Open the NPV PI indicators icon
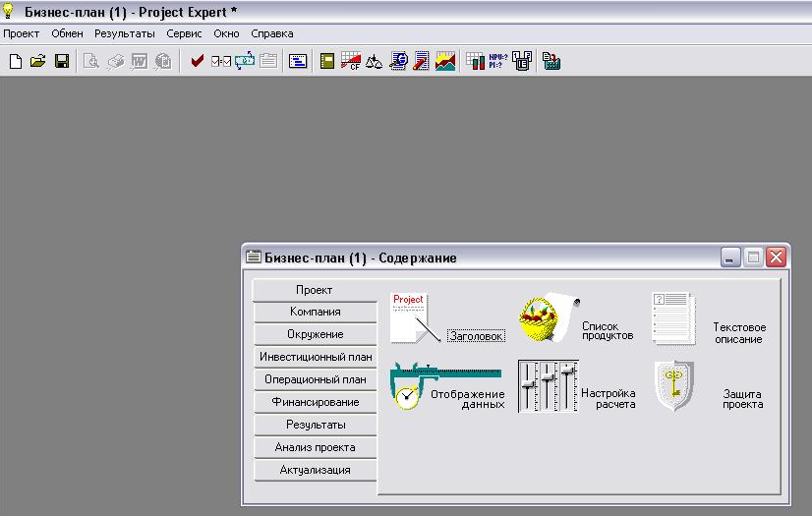The image size is (812, 516). pyautogui.click(x=498, y=61)
